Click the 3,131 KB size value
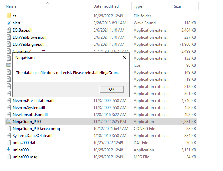223x171 pixels. click(189, 150)
